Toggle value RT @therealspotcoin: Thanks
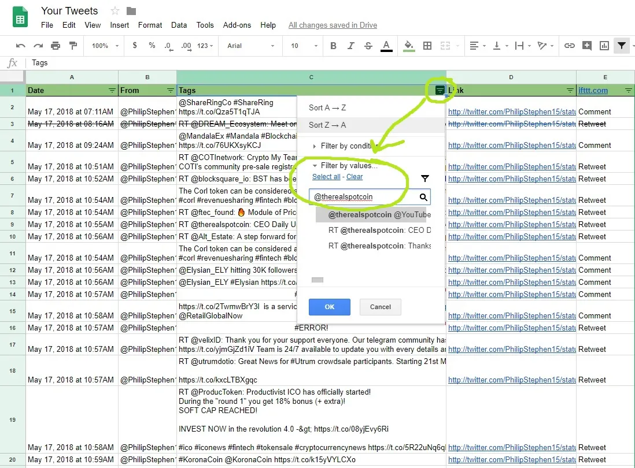 pyautogui.click(x=374, y=246)
